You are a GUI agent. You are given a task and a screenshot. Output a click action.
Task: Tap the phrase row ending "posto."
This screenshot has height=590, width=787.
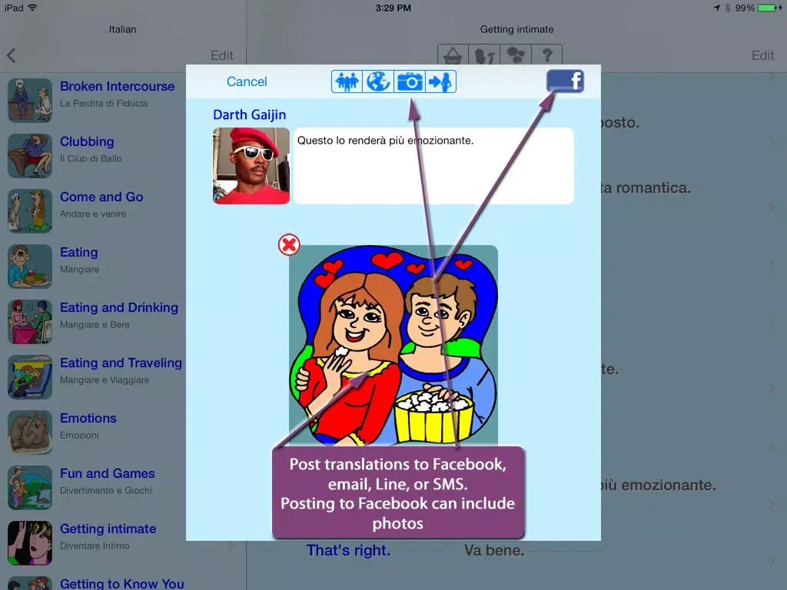(x=620, y=122)
